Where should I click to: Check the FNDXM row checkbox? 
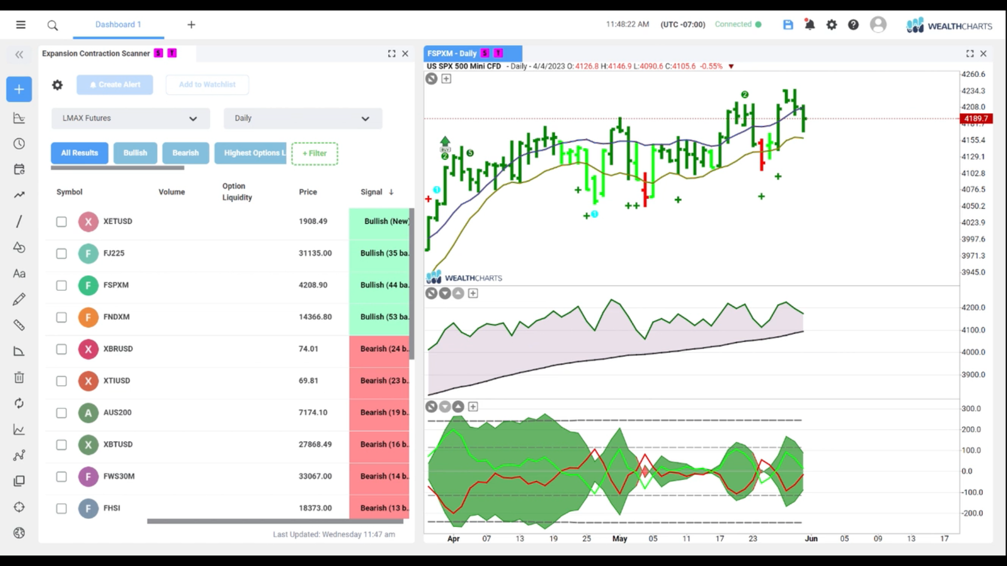61,318
